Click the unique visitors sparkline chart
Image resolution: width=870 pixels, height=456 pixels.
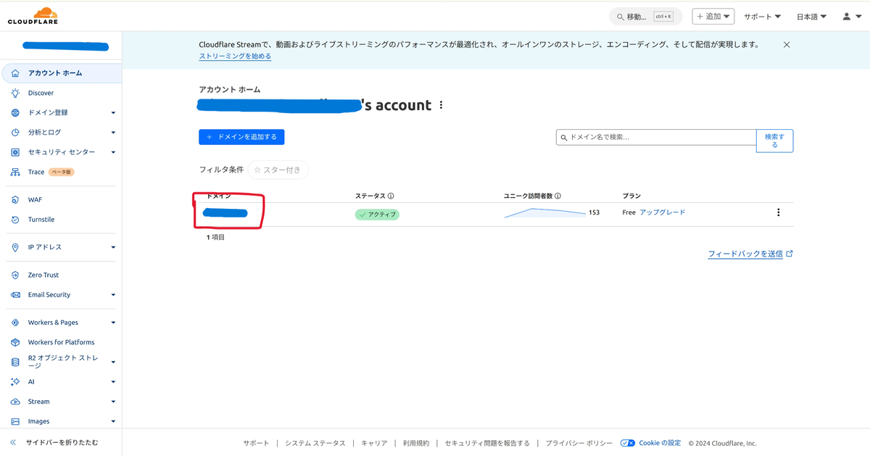coord(545,212)
